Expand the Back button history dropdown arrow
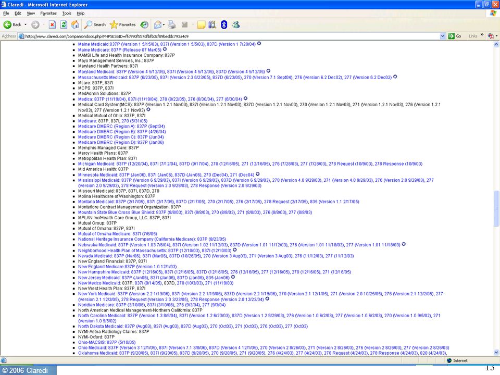500x375 pixels. tap(26, 24)
